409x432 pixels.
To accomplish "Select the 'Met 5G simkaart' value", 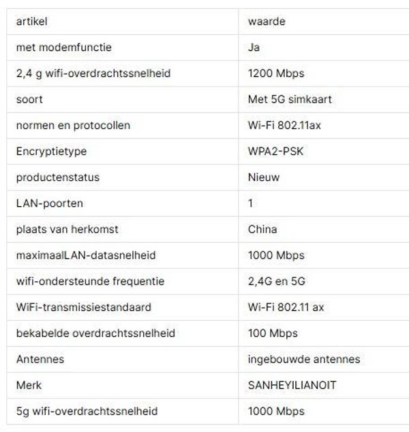I will point(290,99).
